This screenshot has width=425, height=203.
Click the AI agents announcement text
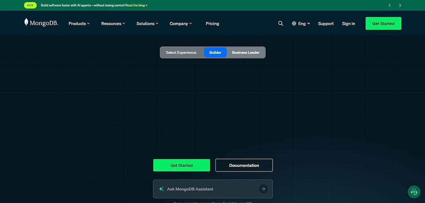(83, 5)
